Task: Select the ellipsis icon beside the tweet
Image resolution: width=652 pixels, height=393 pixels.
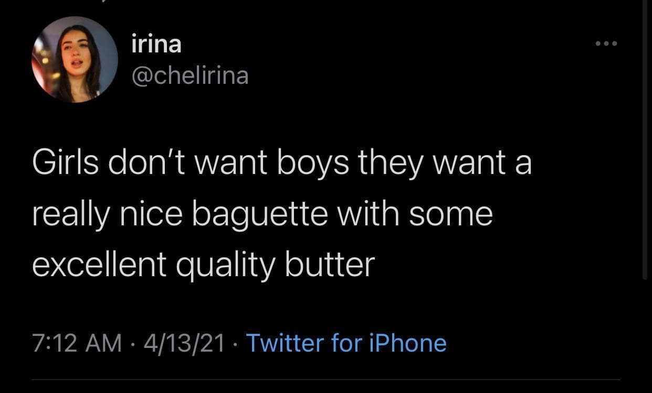Action: click(x=606, y=44)
